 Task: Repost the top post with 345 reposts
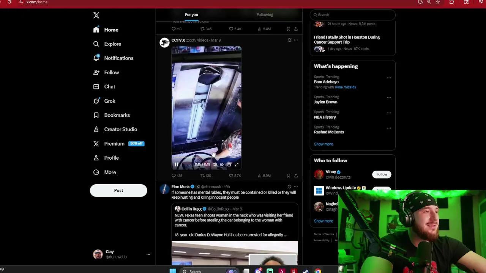pyautogui.click(x=206, y=29)
